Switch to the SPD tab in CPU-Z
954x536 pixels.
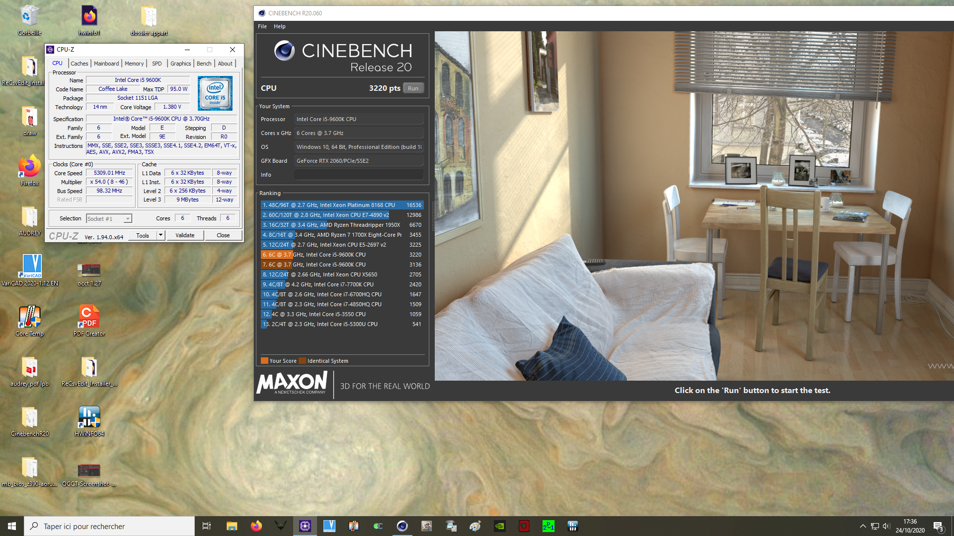pos(157,64)
